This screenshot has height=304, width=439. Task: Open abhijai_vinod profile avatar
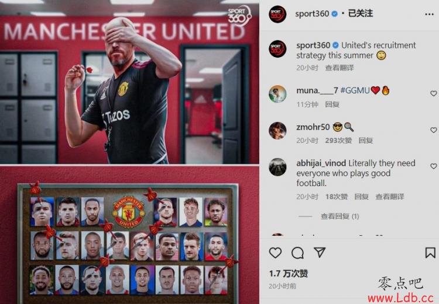pos(277,167)
